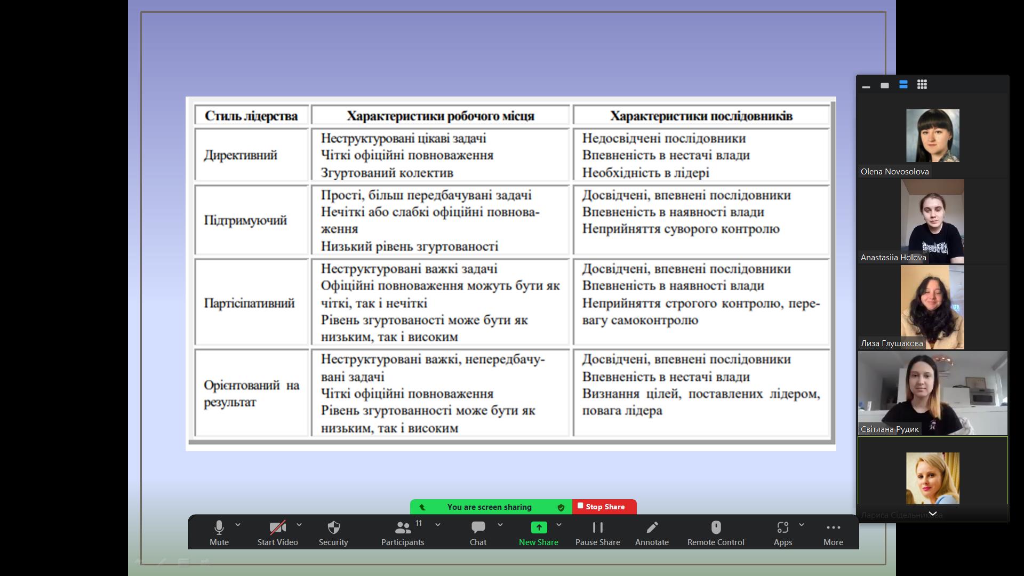Select Лариса Сідельникова's video tile
1024x576 pixels.
932,478
